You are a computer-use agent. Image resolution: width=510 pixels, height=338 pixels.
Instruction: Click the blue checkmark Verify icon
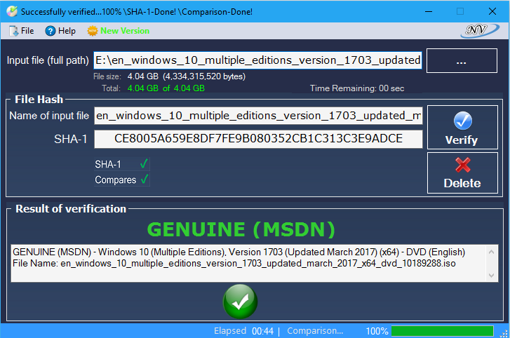point(462,121)
